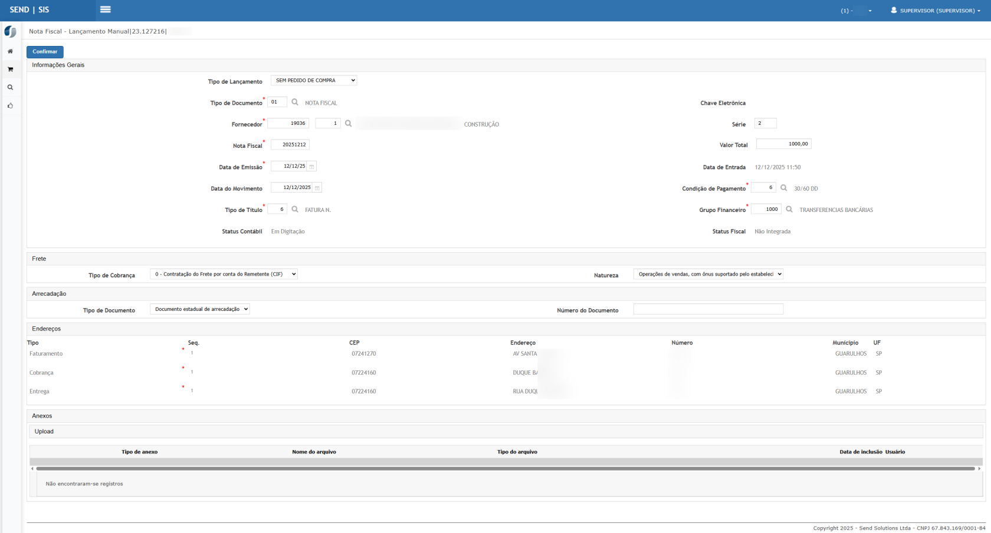This screenshot has width=991, height=533.
Task: Open Grupo Financeiro search lookup
Action: (x=789, y=210)
